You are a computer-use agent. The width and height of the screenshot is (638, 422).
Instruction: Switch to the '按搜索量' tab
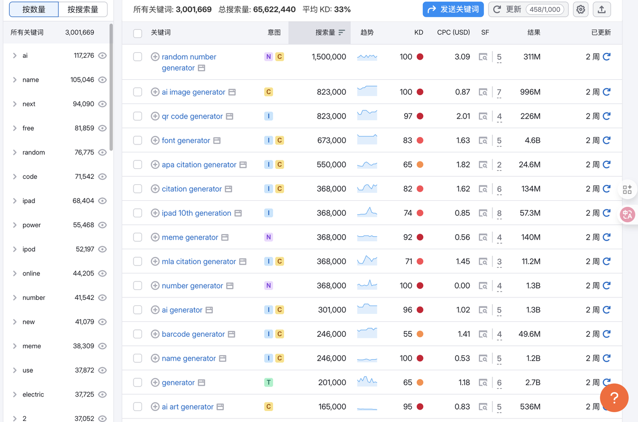[83, 9]
